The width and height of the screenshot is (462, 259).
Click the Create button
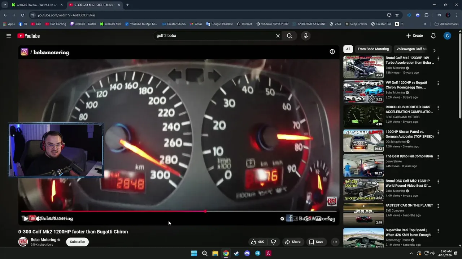[414, 36]
